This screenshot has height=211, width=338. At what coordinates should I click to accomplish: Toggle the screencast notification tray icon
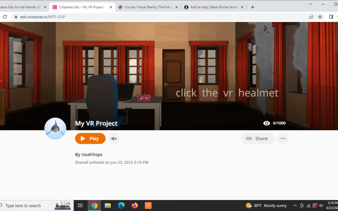point(315,205)
